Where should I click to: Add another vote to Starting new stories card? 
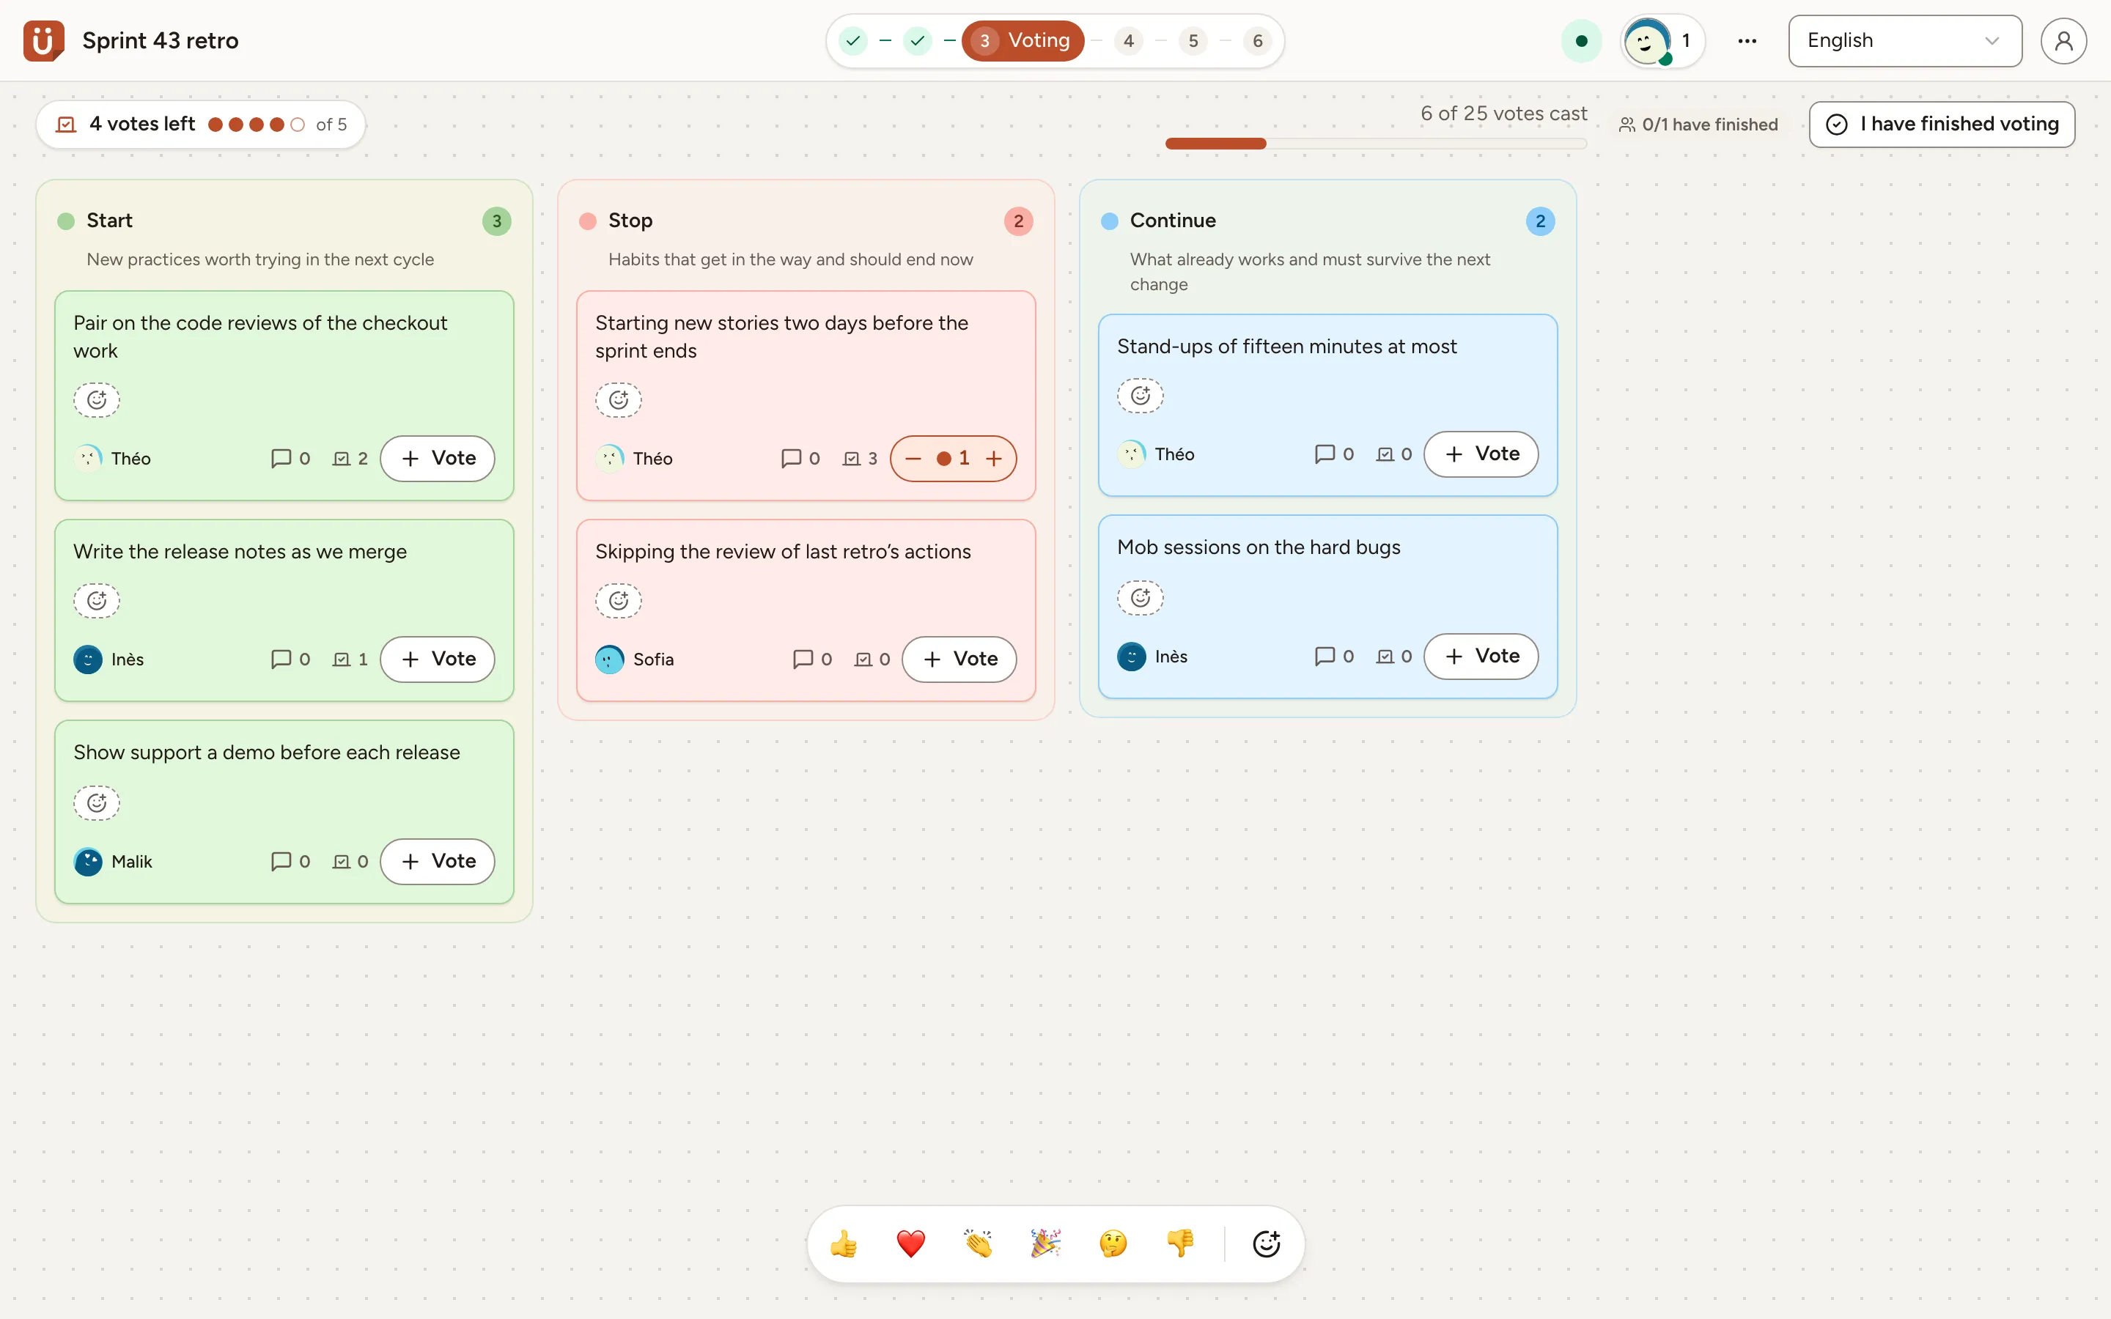(994, 459)
